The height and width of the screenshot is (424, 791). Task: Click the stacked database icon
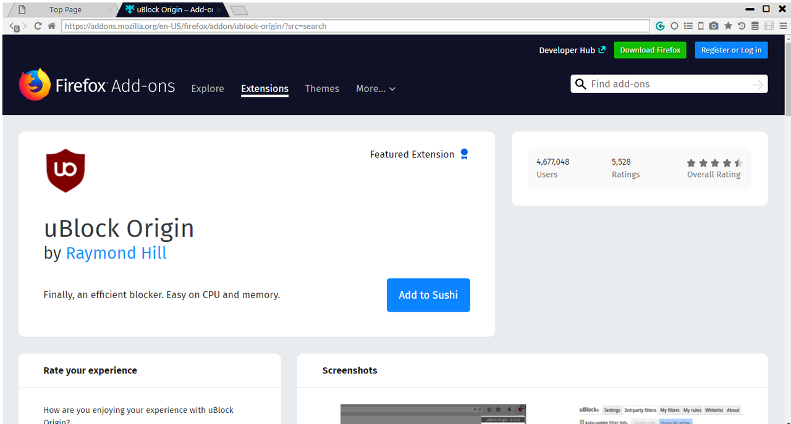755,26
